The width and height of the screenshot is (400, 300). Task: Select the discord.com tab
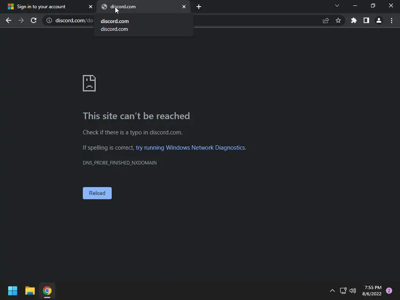(x=143, y=7)
